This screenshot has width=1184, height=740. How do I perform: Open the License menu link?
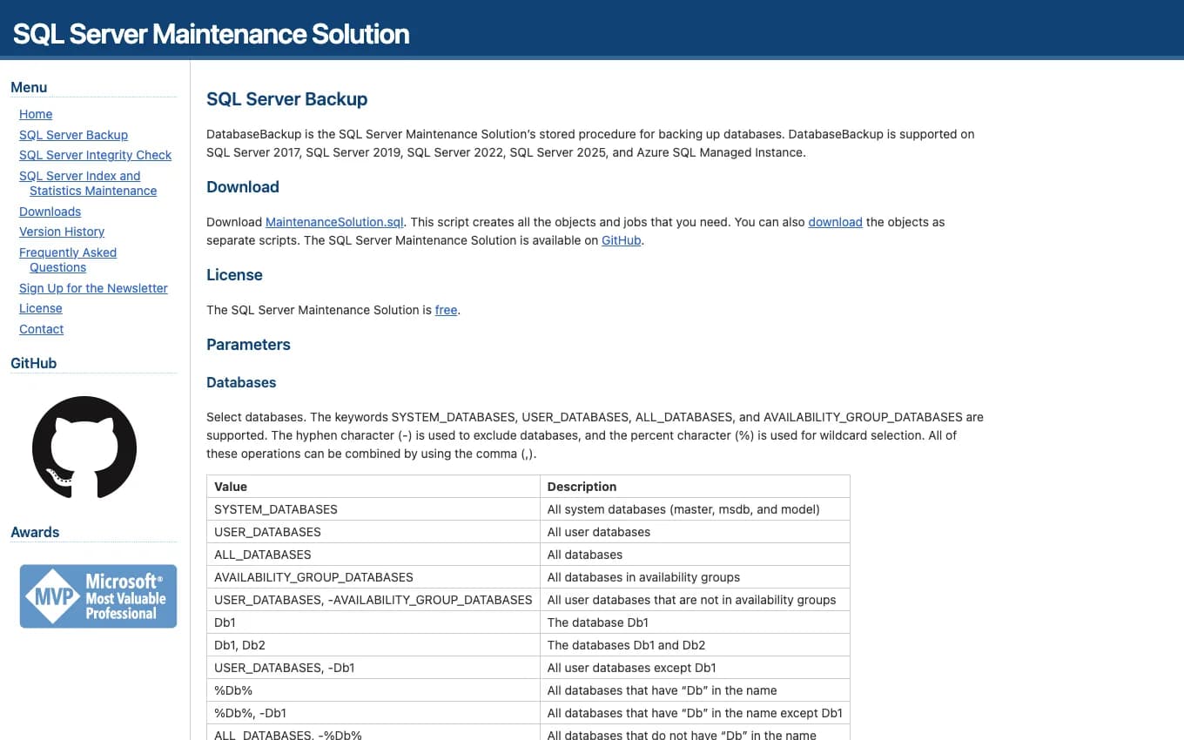[x=41, y=308]
